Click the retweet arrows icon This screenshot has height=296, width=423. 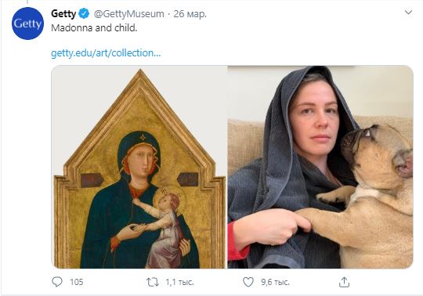coord(153,282)
